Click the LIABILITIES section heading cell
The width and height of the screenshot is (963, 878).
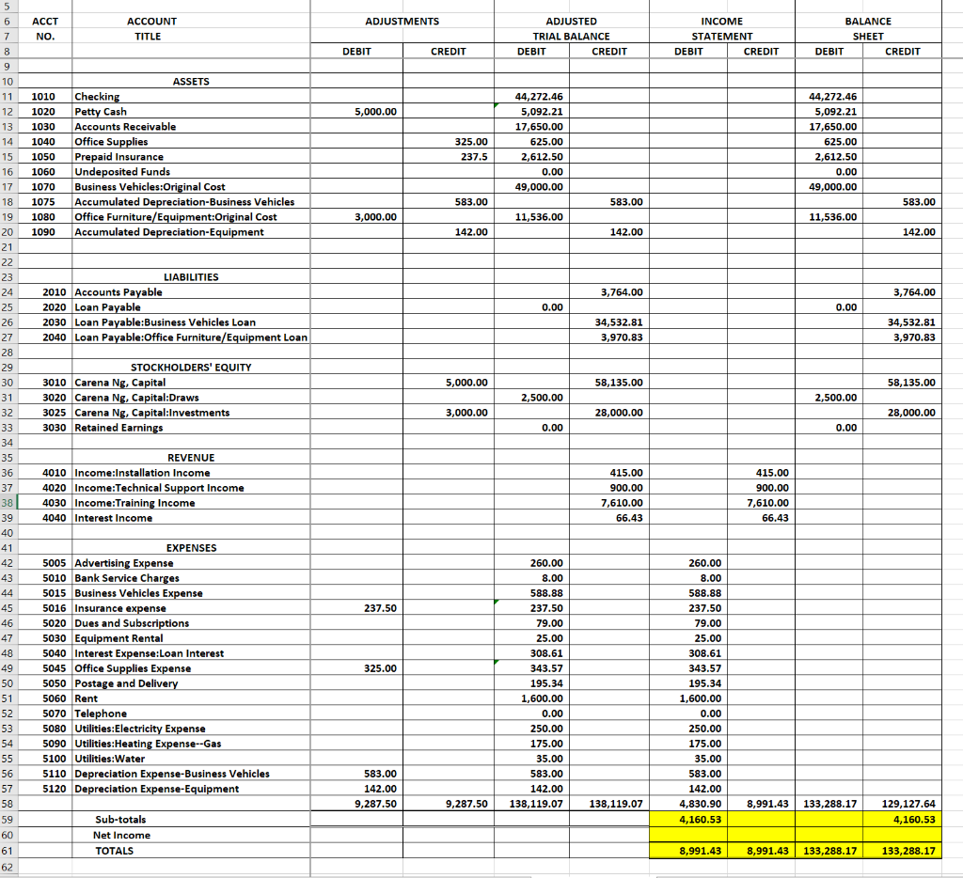click(190, 276)
